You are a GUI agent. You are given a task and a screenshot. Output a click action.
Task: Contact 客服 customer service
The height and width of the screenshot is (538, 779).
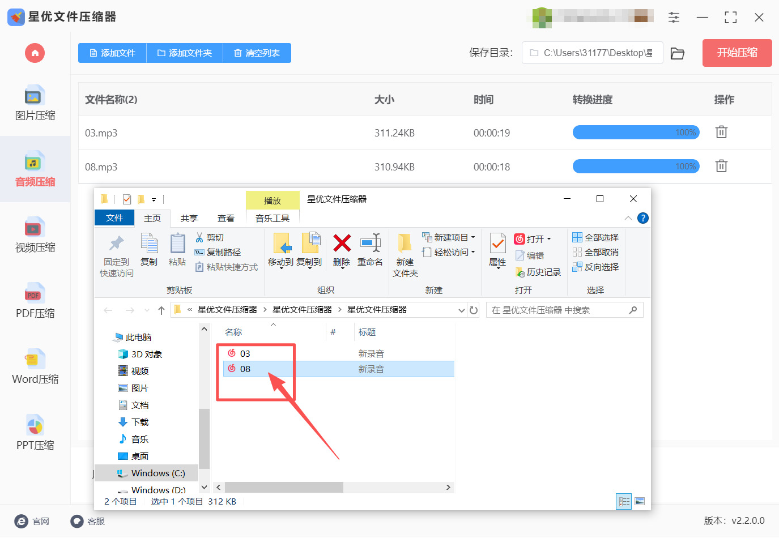point(88,521)
